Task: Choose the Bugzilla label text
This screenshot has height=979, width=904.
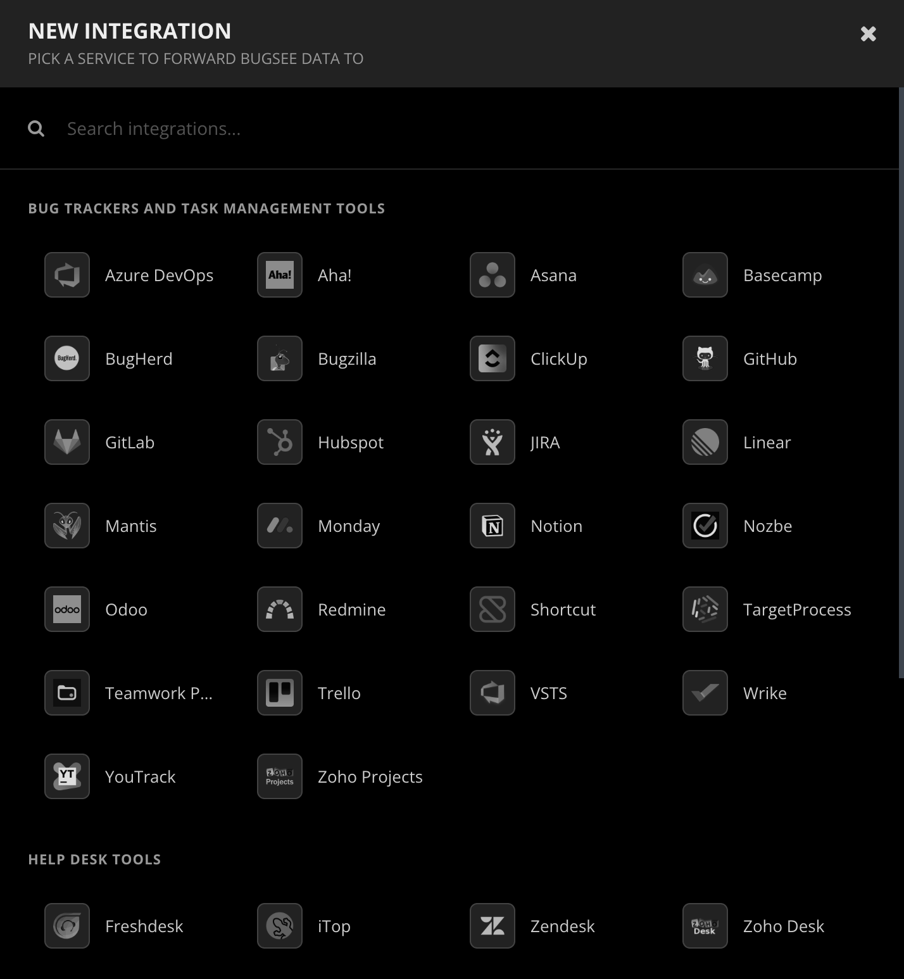Action: click(x=347, y=359)
